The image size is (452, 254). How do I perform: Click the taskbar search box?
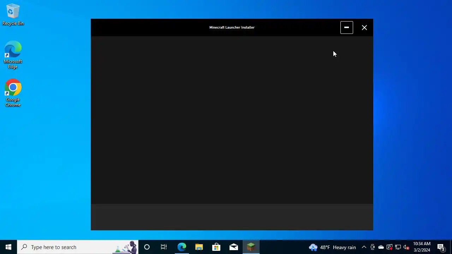[x=78, y=247]
